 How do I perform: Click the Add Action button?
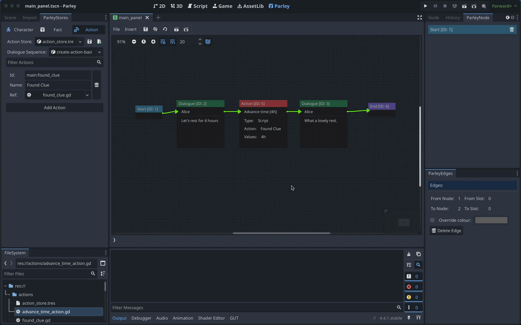point(55,108)
